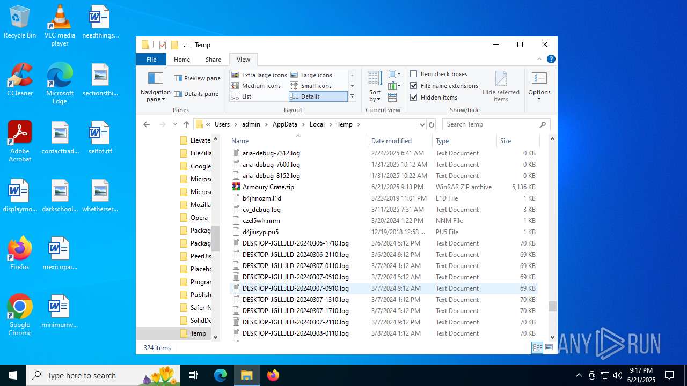The width and height of the screenshot is (687, 386).
Task: Switch to large thumbnails view in status bar
Action: click(549, 348)
